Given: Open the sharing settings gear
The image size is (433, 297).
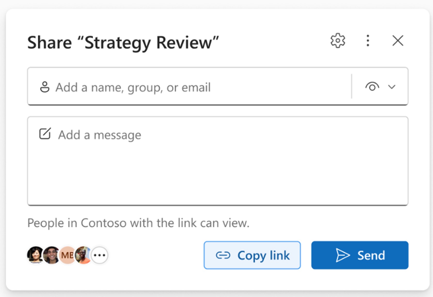Looking at the screenshot, I should point(337,41).
